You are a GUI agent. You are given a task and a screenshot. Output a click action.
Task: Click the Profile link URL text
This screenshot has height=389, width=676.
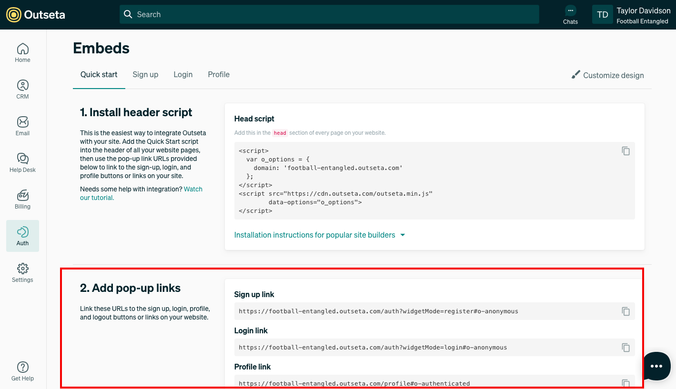tap(354, 384)
